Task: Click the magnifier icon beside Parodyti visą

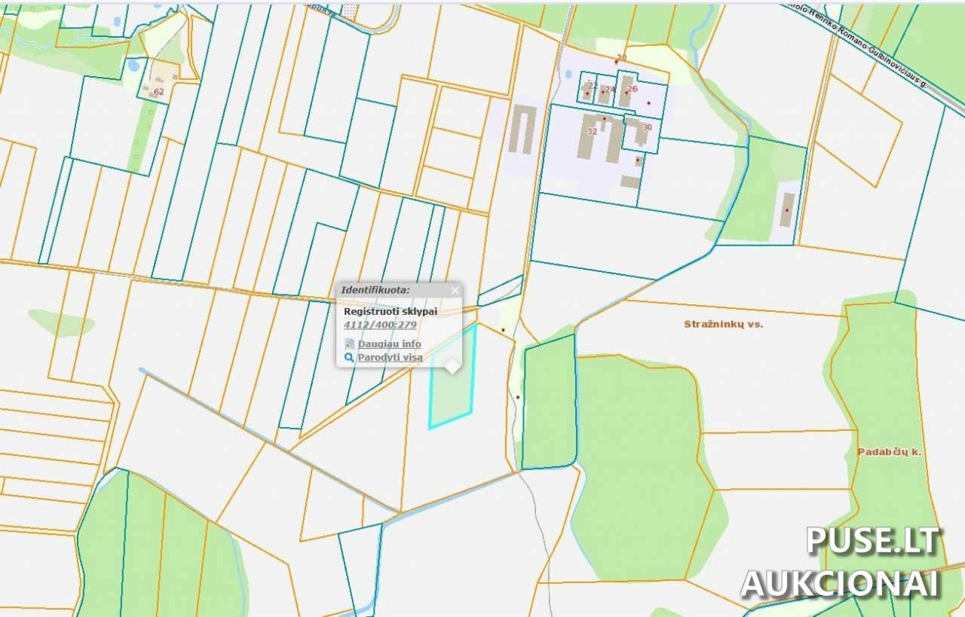Action: click(x=350, y=357)
